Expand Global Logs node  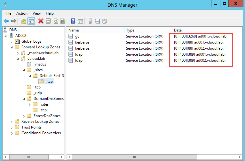point(12,42)
